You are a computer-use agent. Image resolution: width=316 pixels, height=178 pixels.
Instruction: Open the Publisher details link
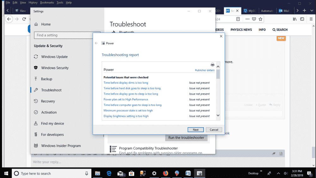204,70
